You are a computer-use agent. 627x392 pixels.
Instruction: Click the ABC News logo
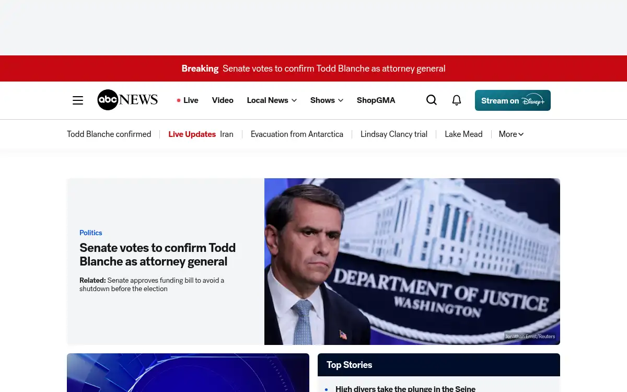tap(127, 100)
